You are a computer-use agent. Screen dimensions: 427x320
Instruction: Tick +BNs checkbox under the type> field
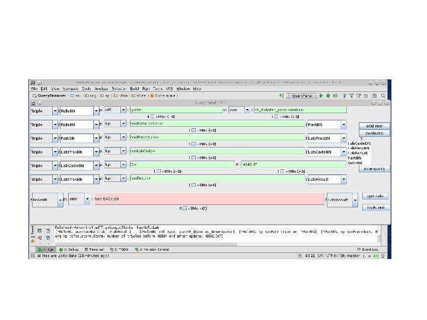pos(152,117)
